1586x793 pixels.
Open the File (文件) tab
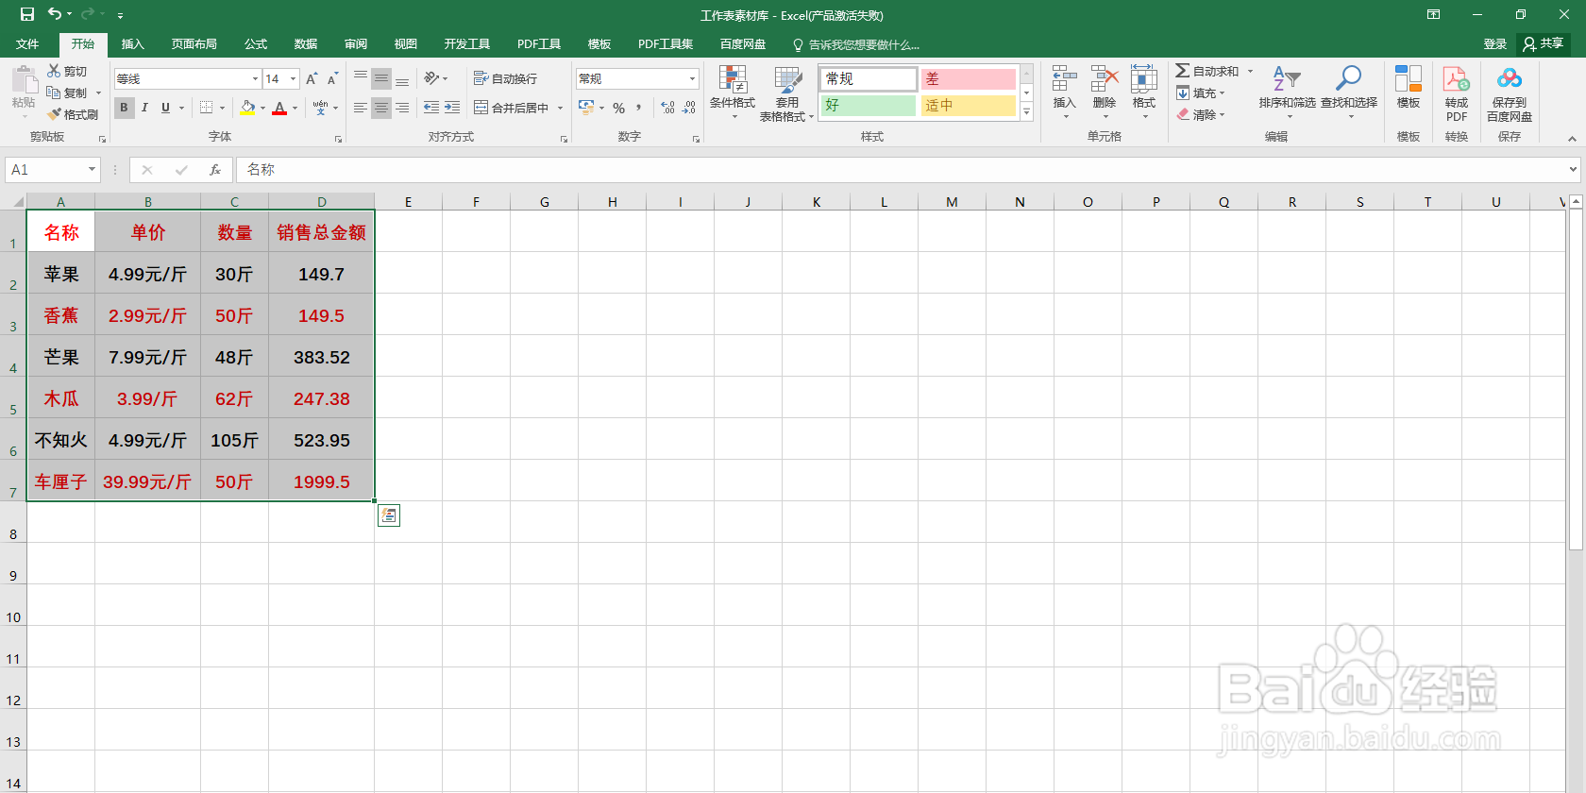coord(27,44)
